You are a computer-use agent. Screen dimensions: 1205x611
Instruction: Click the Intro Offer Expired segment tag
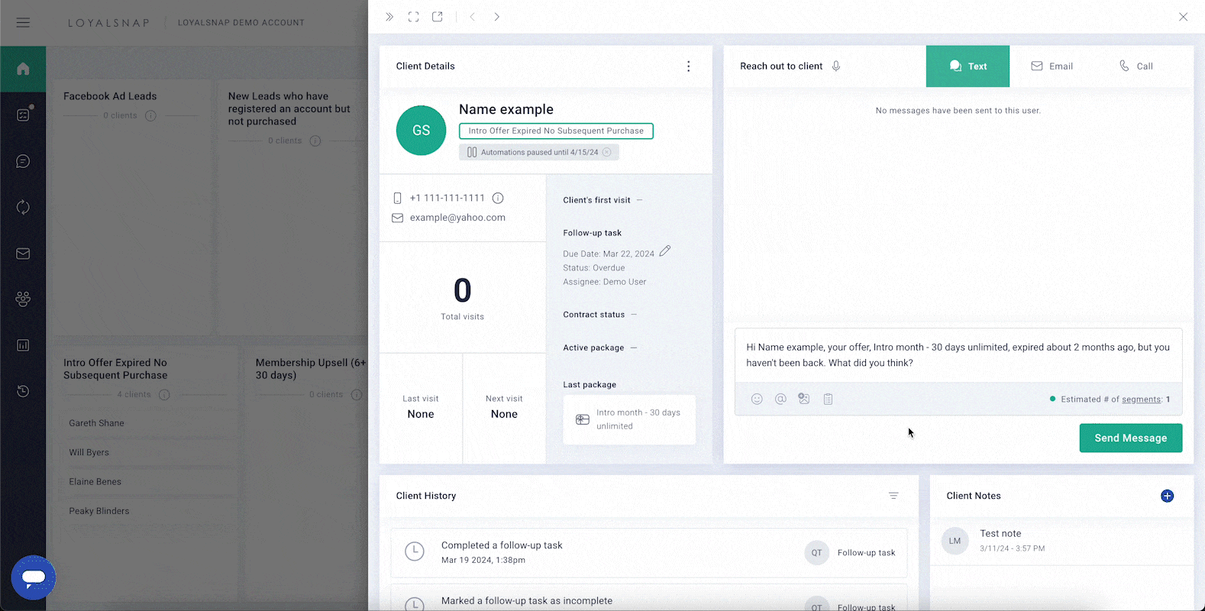pyautogui.click(x=556, y=131)
